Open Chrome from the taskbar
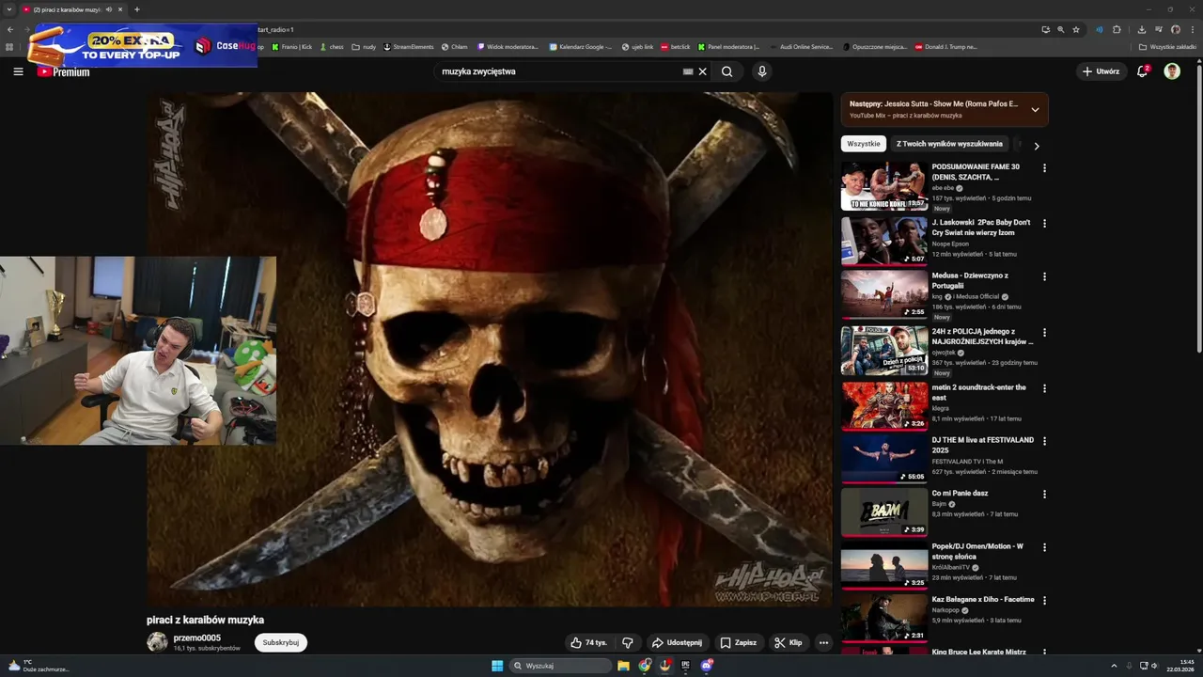This screenshot has width=1203, height=677. click(x=645, y=666)
